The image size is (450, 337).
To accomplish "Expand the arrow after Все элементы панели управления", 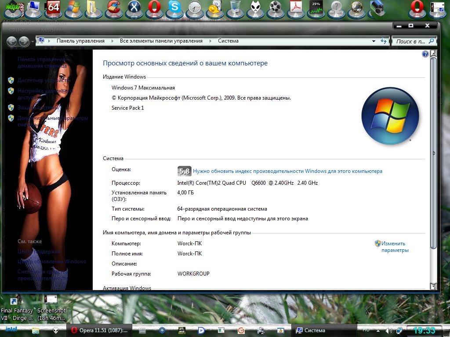I will (210, 41).
